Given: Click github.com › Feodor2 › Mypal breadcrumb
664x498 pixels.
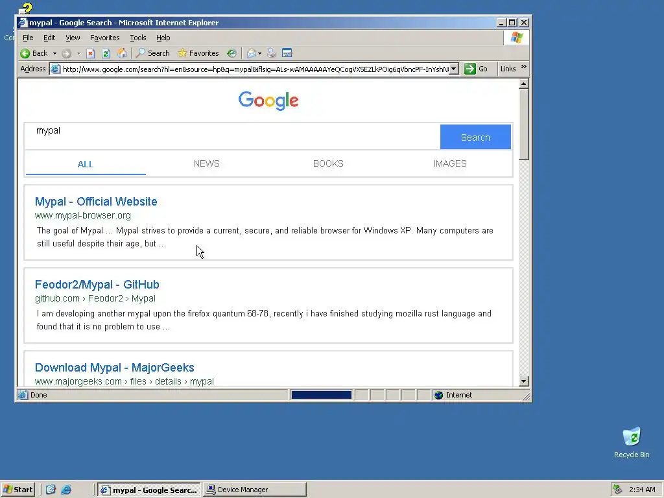Looking at the screenshot, I should tap(95, 298).
